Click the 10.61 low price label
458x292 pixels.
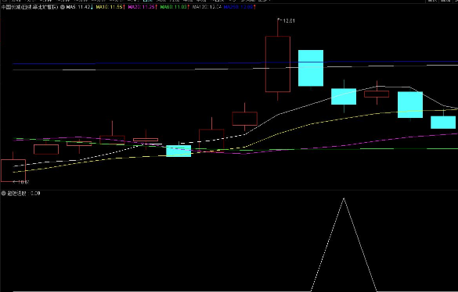point(23,182)
